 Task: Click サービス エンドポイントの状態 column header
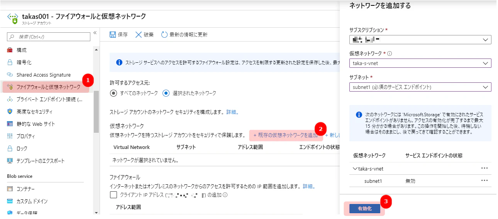434,155
